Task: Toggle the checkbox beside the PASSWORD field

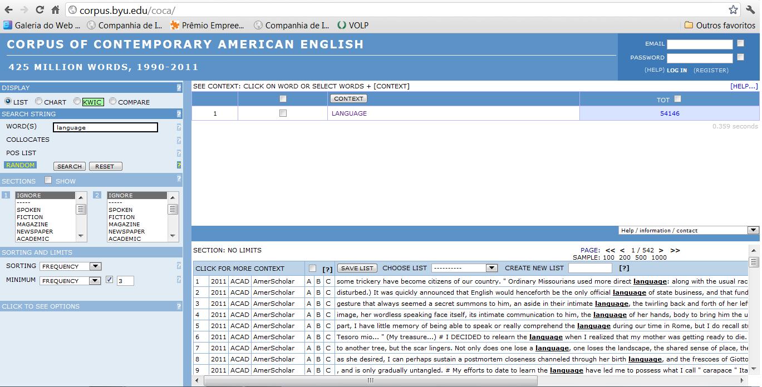Action: [x=740, y=57]
